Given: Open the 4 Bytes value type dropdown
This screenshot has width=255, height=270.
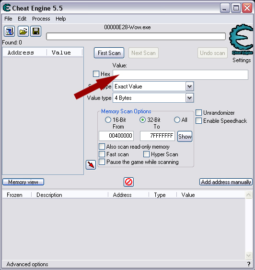Looking at the screenshot, I should point(189,98).
